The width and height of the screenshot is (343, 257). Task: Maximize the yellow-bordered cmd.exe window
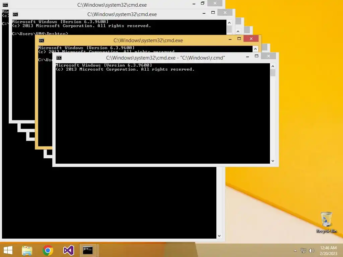point(239,39)
